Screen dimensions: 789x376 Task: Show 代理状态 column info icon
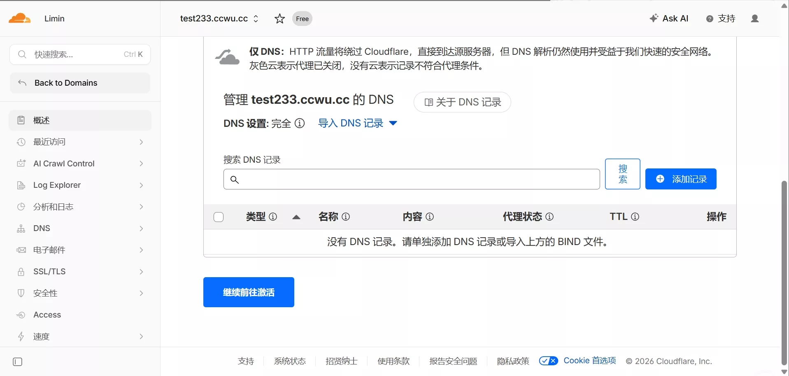coord(549,217)
